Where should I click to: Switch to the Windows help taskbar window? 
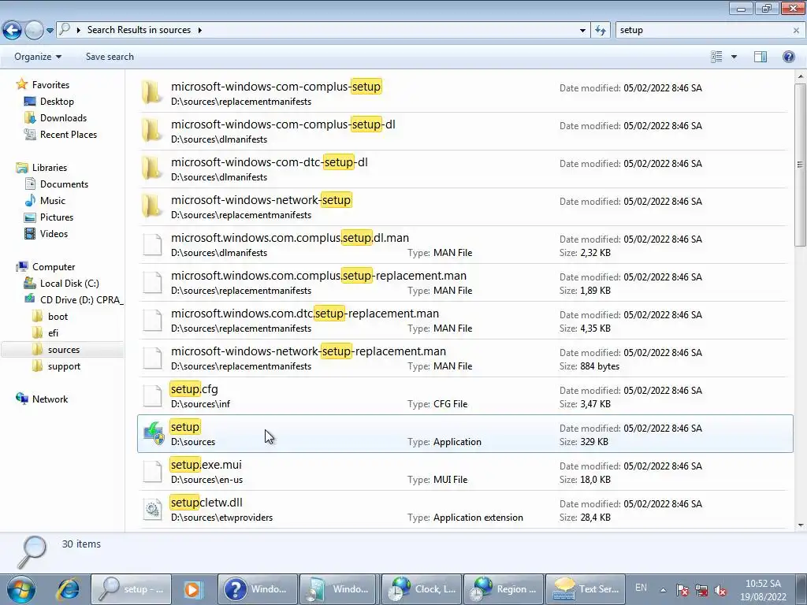click(257, 589)
